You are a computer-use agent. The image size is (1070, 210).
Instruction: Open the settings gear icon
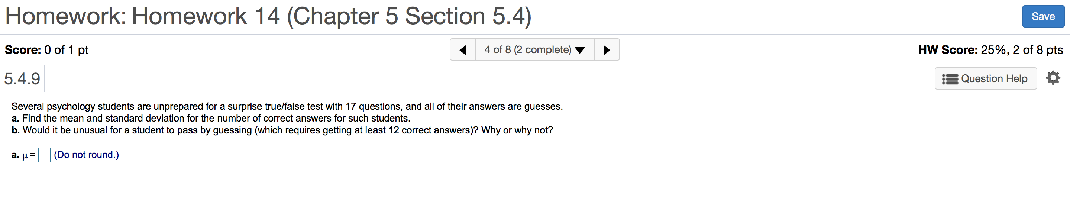pyautogui.click(x=1053, y=78)
